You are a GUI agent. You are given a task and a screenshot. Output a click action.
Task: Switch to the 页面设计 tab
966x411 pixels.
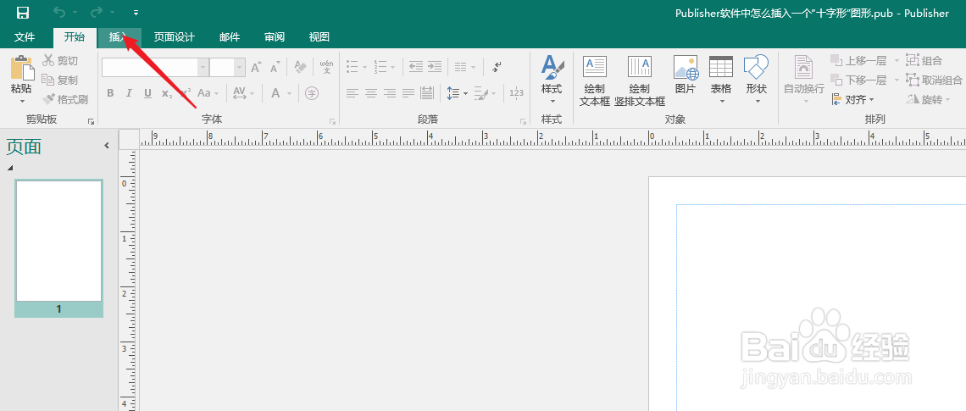pos(175,37)
